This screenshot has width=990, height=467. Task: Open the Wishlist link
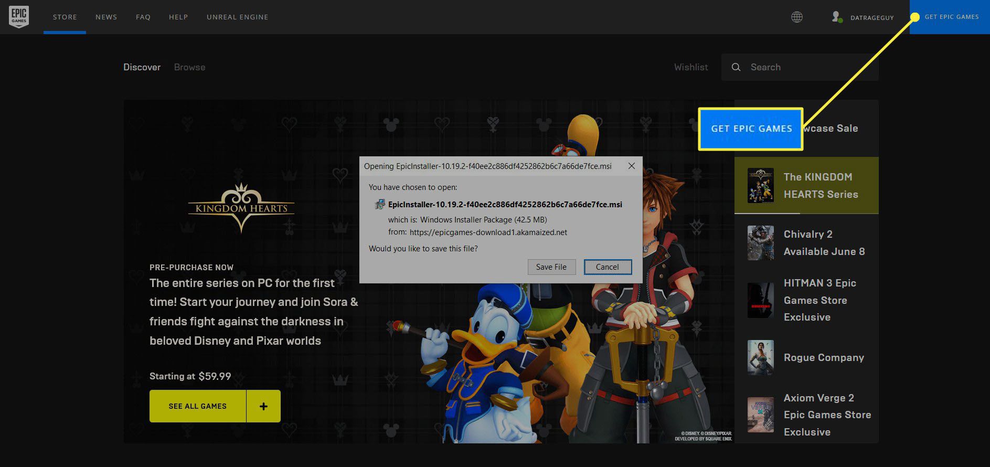click(691, 67)
